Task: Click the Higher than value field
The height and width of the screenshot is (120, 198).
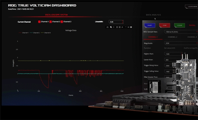Action: (x=173, y=54)
